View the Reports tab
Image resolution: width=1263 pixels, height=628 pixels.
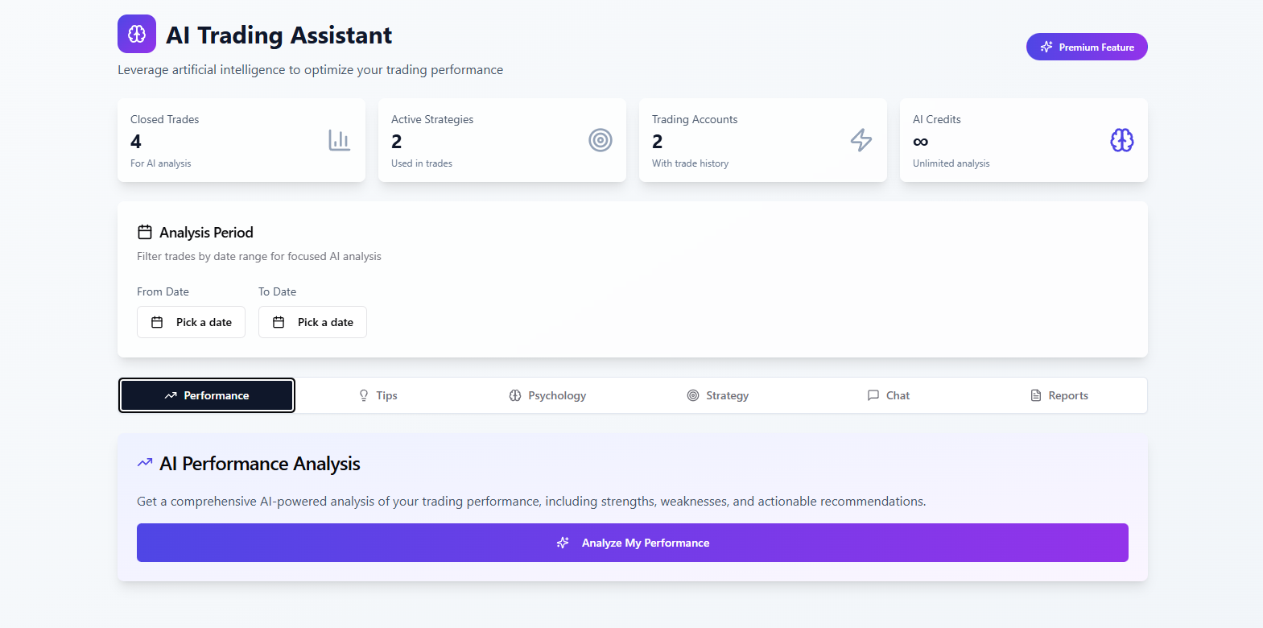click(1059, 395)
